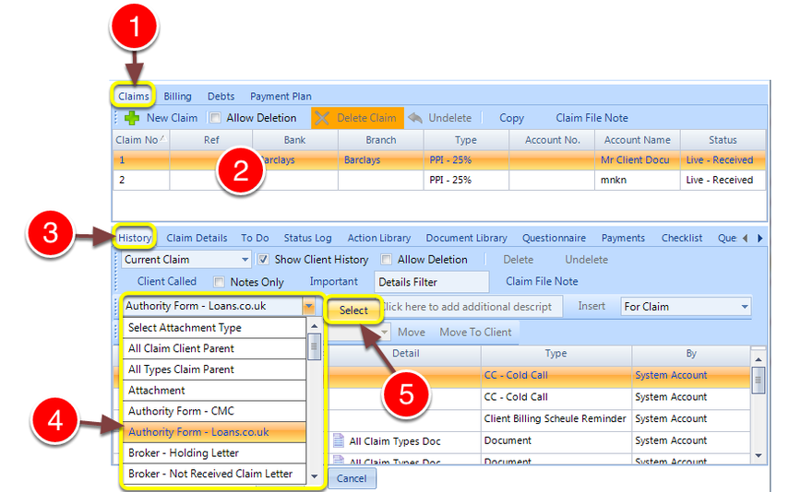The image size is (789, 492).
Task: Click Account Name column header
Action: click(637, 140)
